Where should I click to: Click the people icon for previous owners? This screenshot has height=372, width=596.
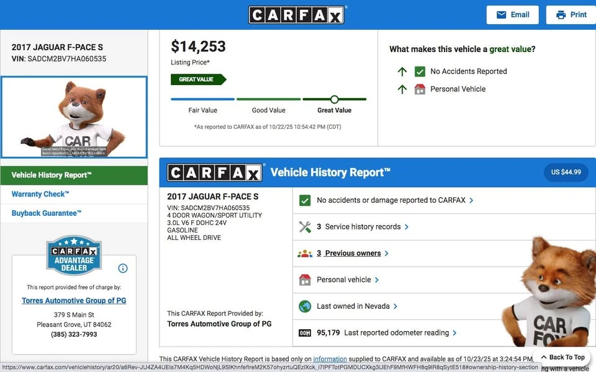[305, 253]
